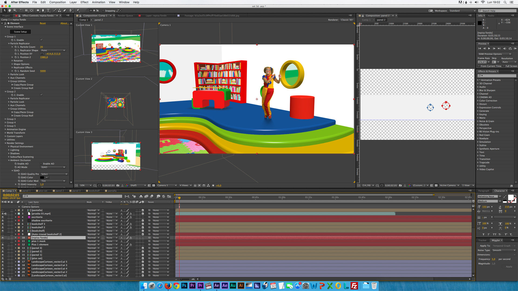518x291 pixels.
Task: Select the Zoom tool in toolbar
Action: pyautogui.click(x=15, y=11)
